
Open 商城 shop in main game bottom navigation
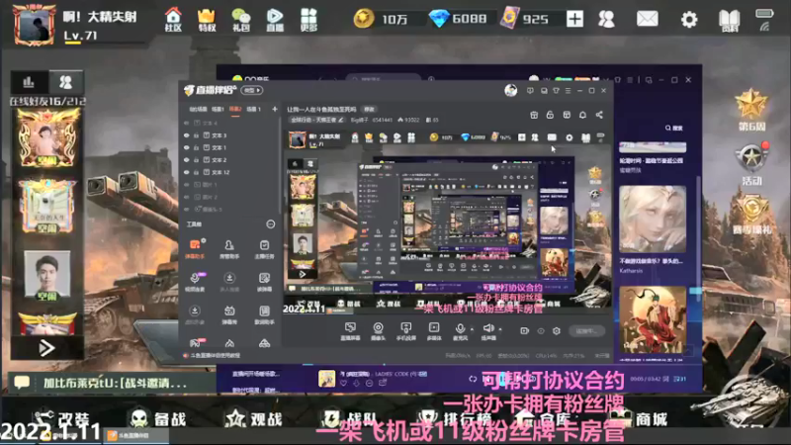click(639, 418)
